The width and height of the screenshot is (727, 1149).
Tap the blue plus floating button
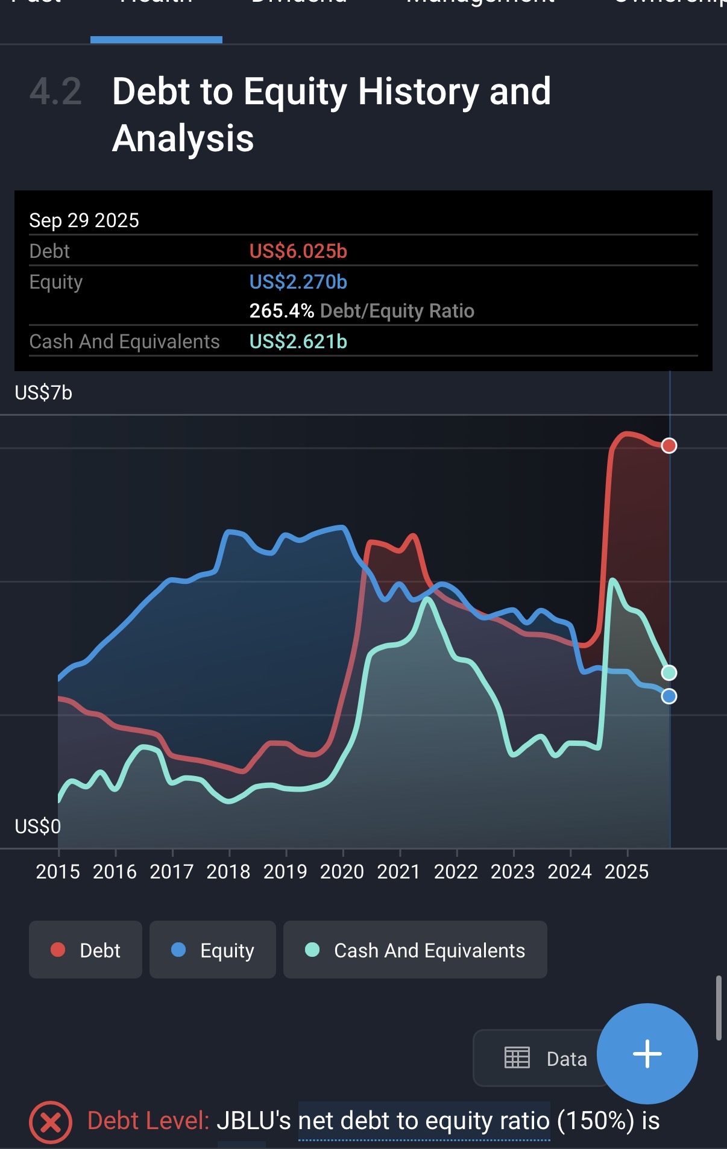[x=647, y=1054]
